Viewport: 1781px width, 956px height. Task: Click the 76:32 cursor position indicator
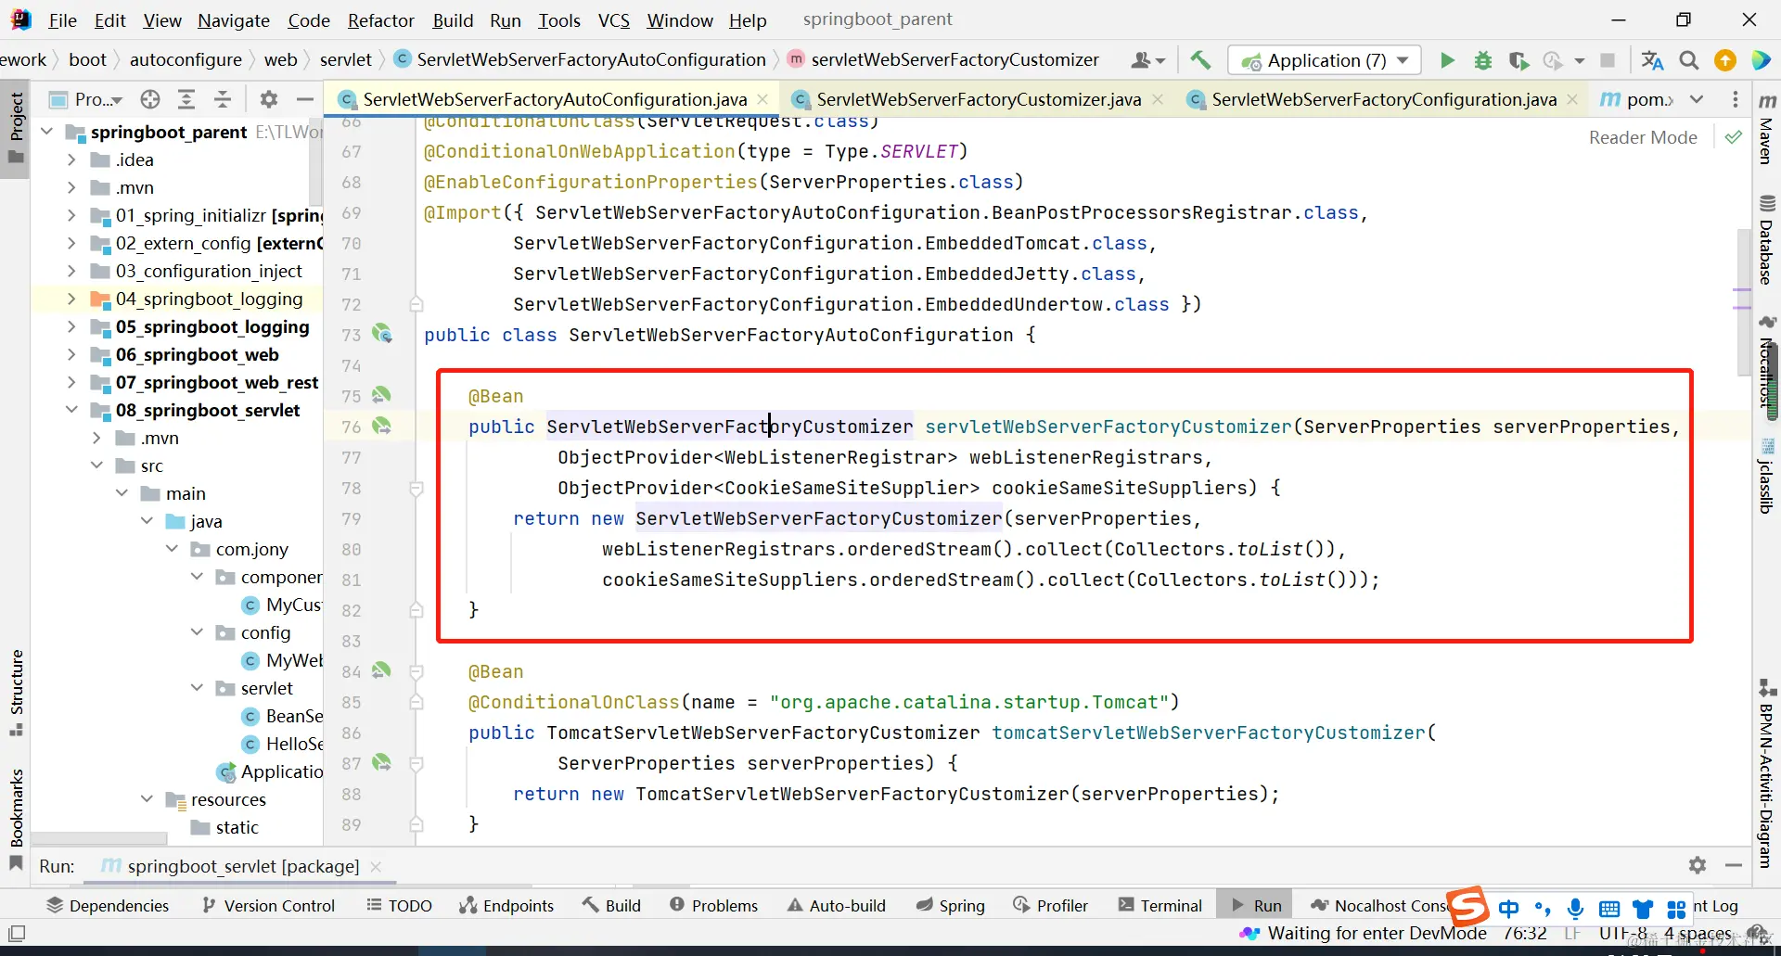[x=1525, y=934]
